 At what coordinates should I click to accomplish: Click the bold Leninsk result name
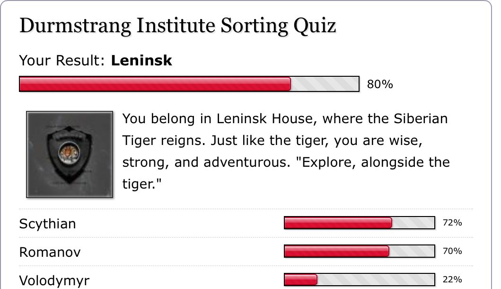pyautogui.click(x=141, y=61)
